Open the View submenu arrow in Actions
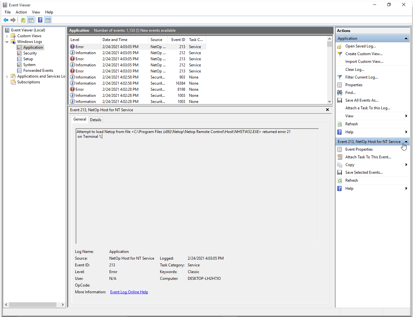 (406, 116)
